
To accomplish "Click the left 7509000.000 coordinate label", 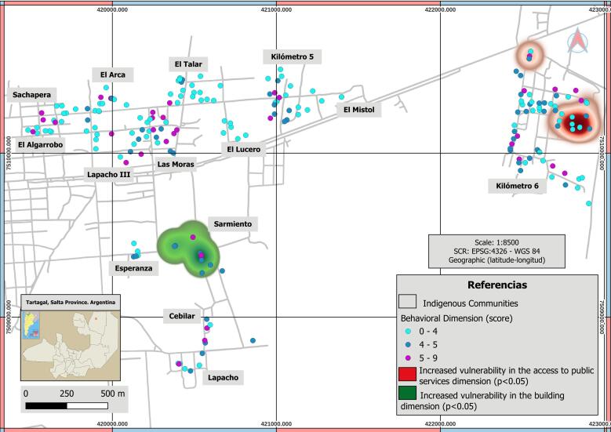I will [9, 317].
